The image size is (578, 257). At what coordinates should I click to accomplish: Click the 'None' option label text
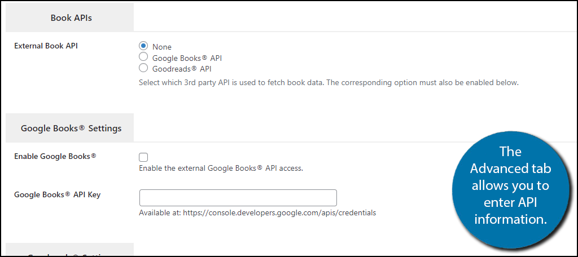coord(162,47)
